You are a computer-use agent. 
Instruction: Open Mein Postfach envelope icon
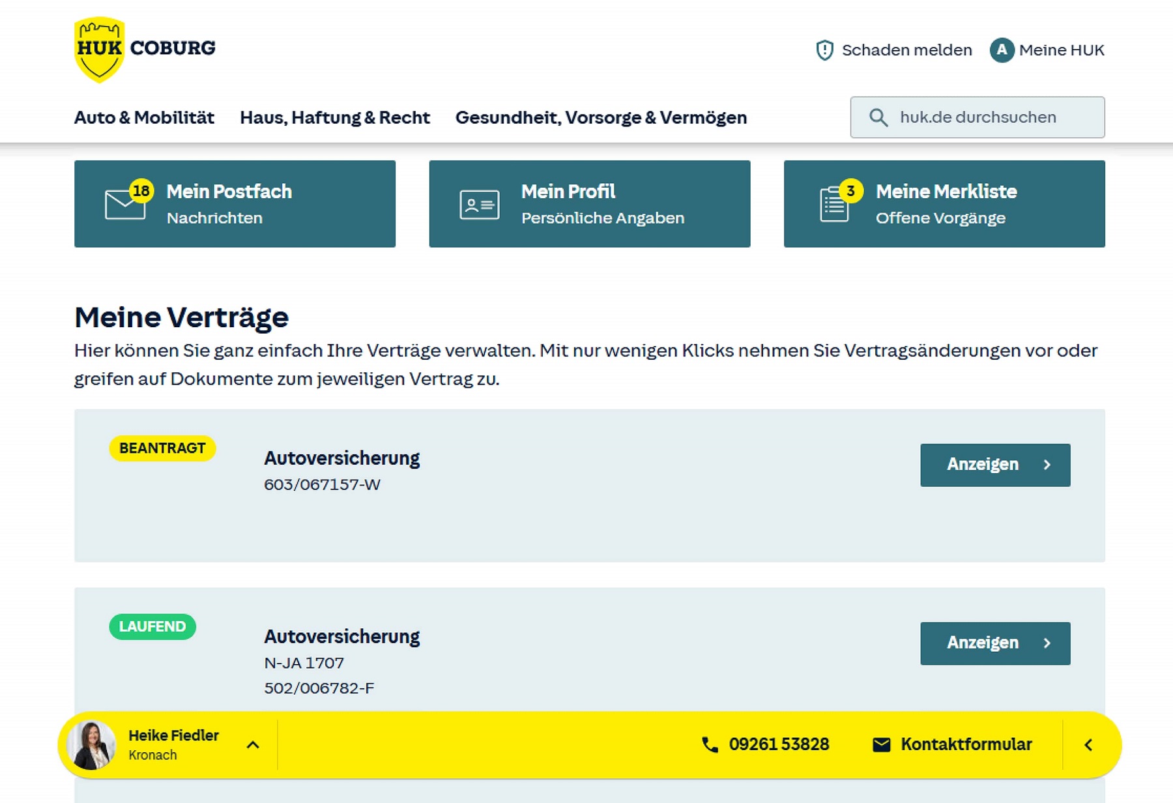[124, 203]
